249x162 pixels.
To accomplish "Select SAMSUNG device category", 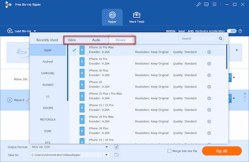I will [48, 73].
